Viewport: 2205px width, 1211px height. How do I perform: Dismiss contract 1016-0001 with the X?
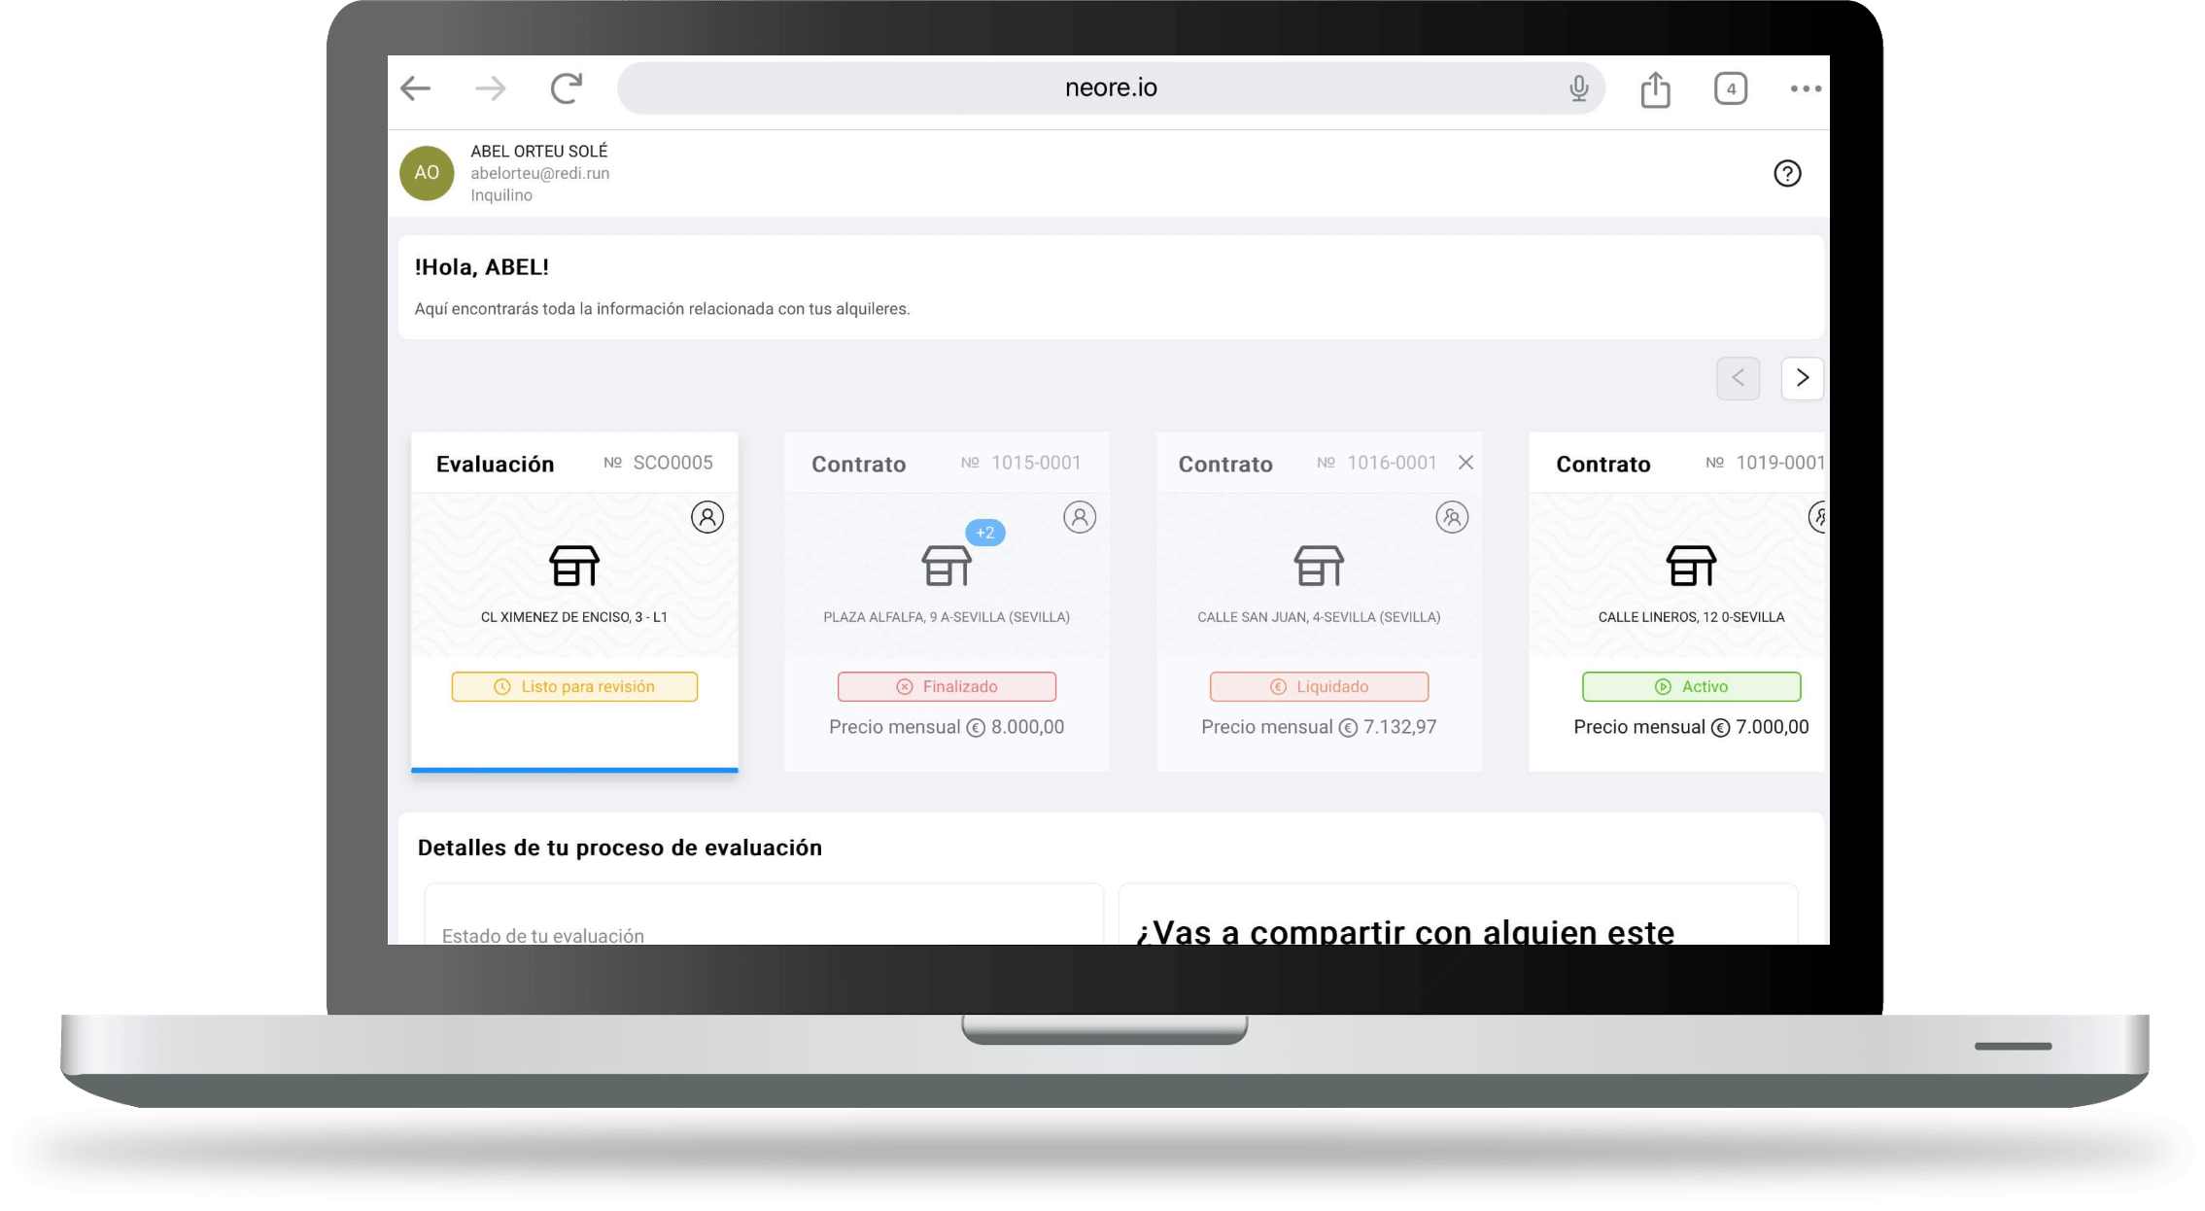point(1465,463)
